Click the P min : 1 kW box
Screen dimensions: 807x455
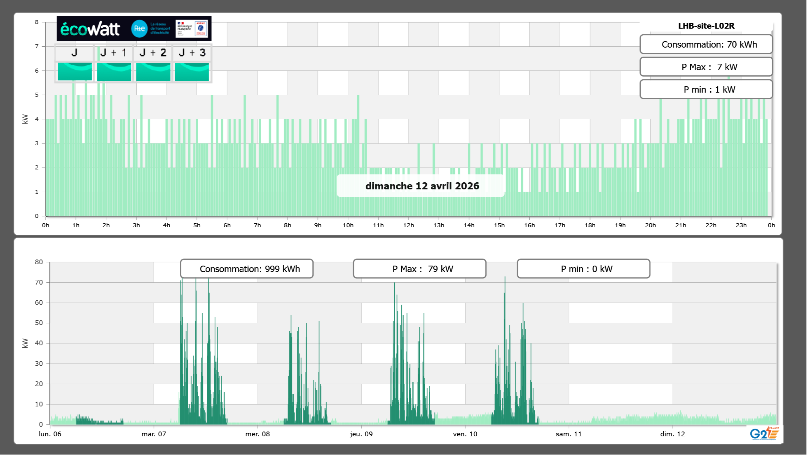706,89
